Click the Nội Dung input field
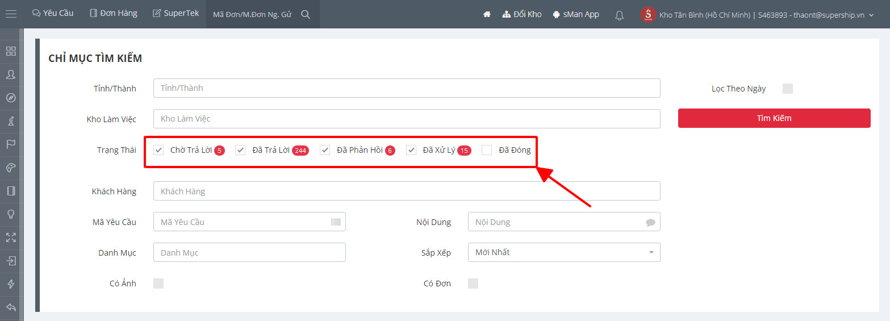This screenshot has width=890, height=321. click(x=564, y=222)
